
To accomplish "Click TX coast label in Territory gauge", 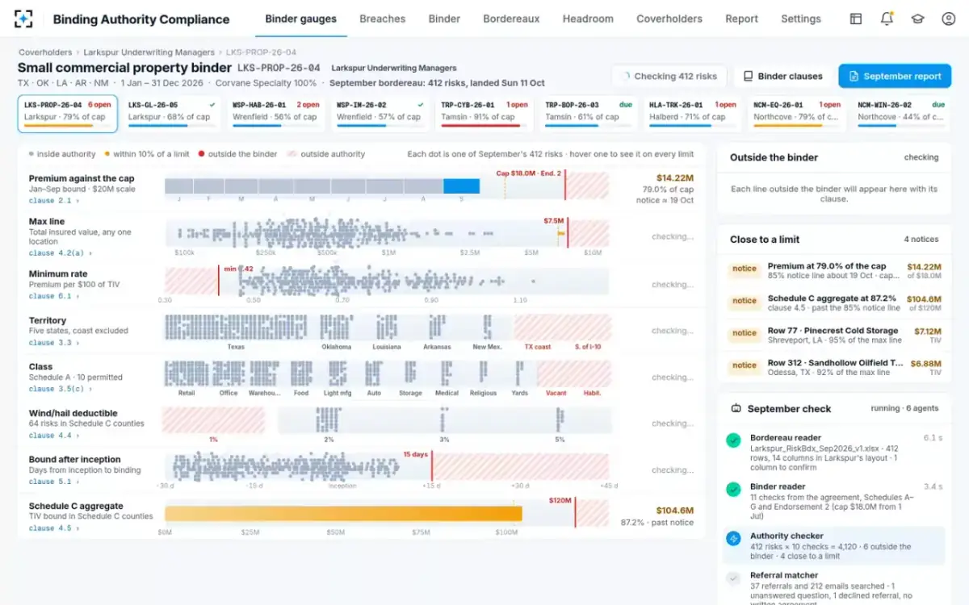I will (x=538, y=347).
